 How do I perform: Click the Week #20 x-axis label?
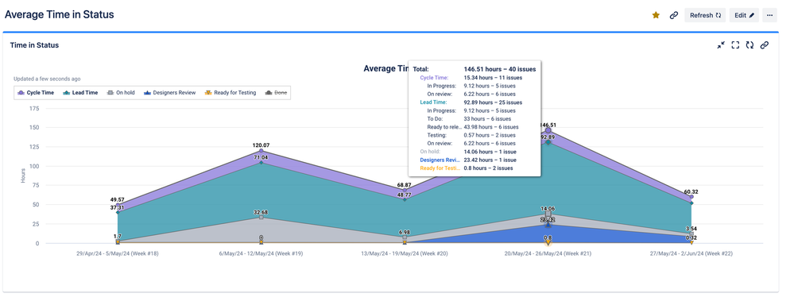[x=404, y=253]
